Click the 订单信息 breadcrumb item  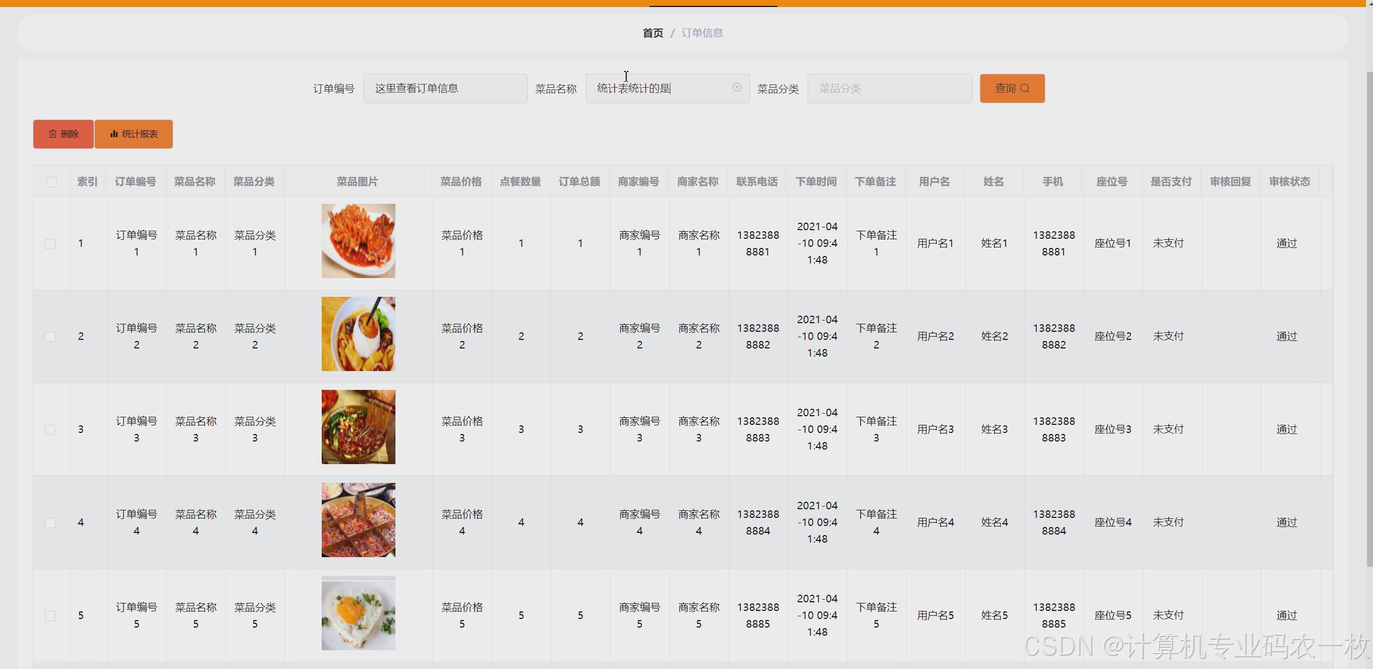(x=702, y=33)
